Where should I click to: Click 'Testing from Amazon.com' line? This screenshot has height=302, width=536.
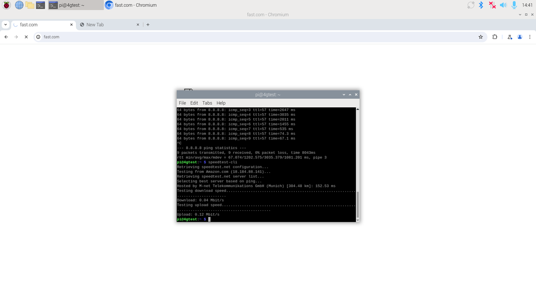pyautogui.click(x=224, y=171)
